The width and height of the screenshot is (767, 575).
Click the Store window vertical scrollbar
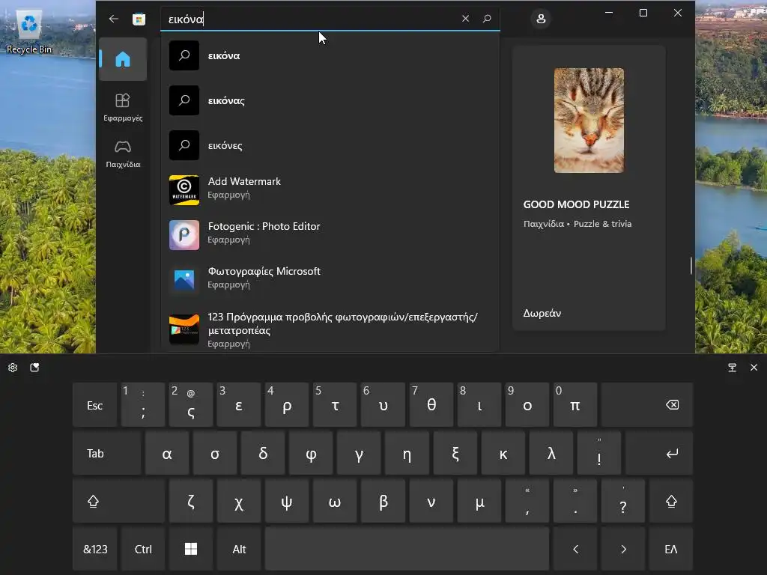pos(691,266)
